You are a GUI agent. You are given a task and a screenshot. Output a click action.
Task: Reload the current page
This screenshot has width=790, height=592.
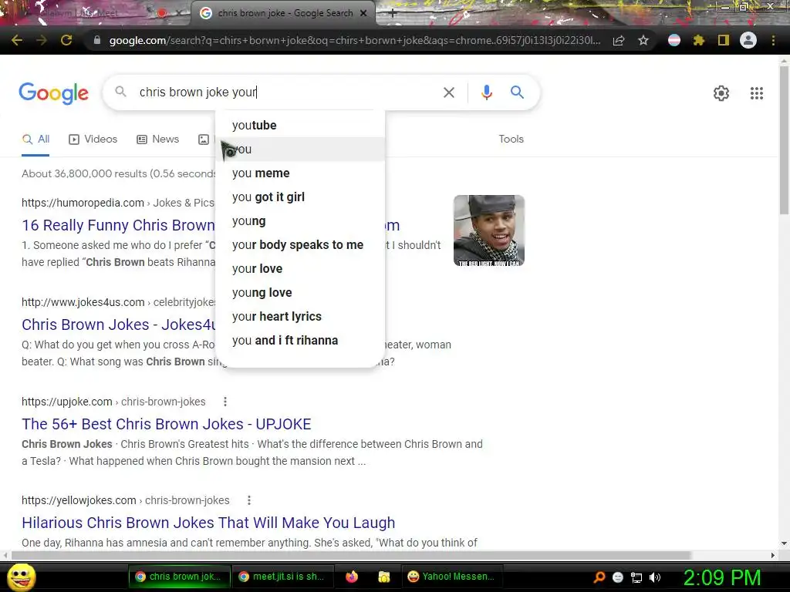click(x=66, y=40)
